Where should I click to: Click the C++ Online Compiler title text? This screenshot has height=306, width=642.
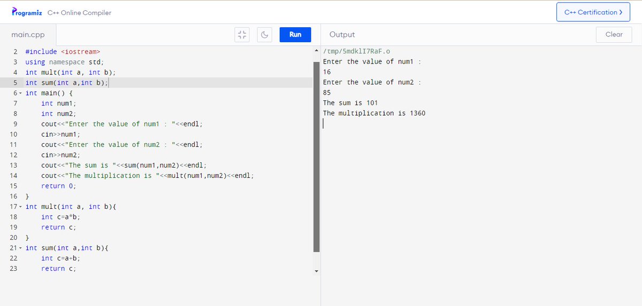point(79,13)
